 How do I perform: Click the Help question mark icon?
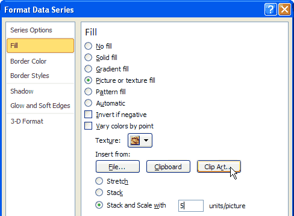pyautogui.click(x=271, y=9)
